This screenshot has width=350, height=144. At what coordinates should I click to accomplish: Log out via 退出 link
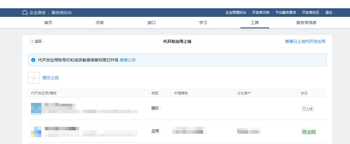click(x=329, y=13)
